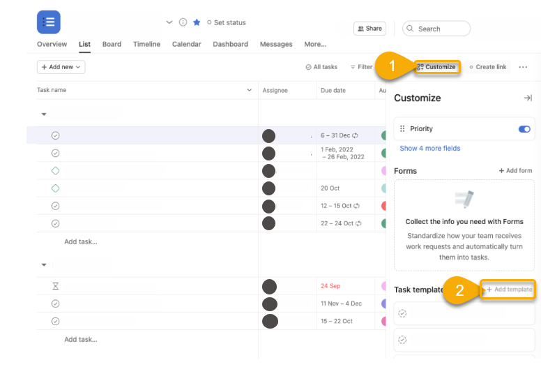Toggle the Priority field switch off
The width and height of the screenshot is (541, 367).
click(524, 129)
